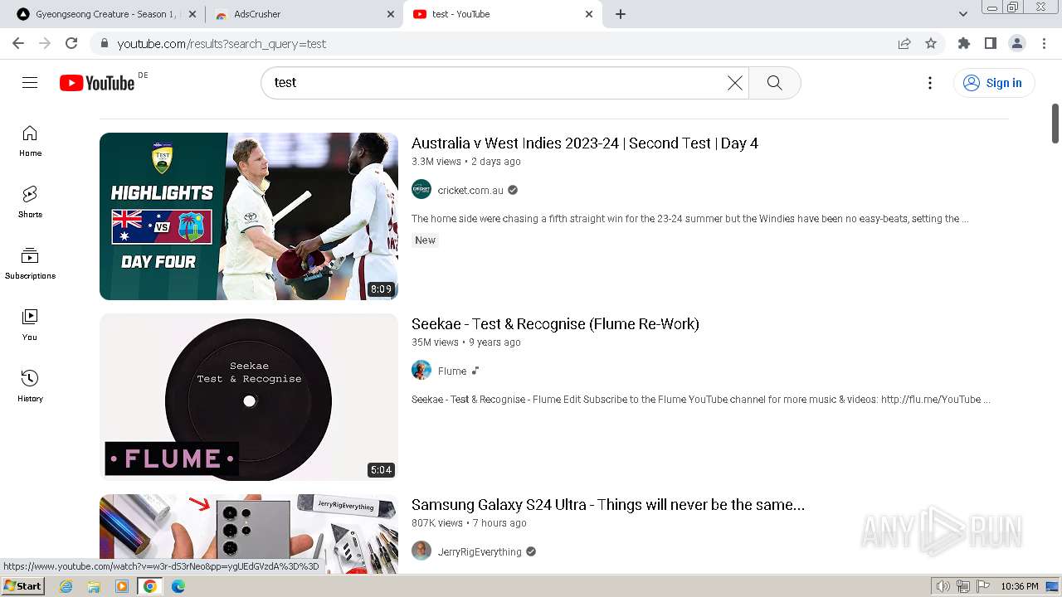Click the 35M views text
The image size is (1062, 597).
[435, 342]
